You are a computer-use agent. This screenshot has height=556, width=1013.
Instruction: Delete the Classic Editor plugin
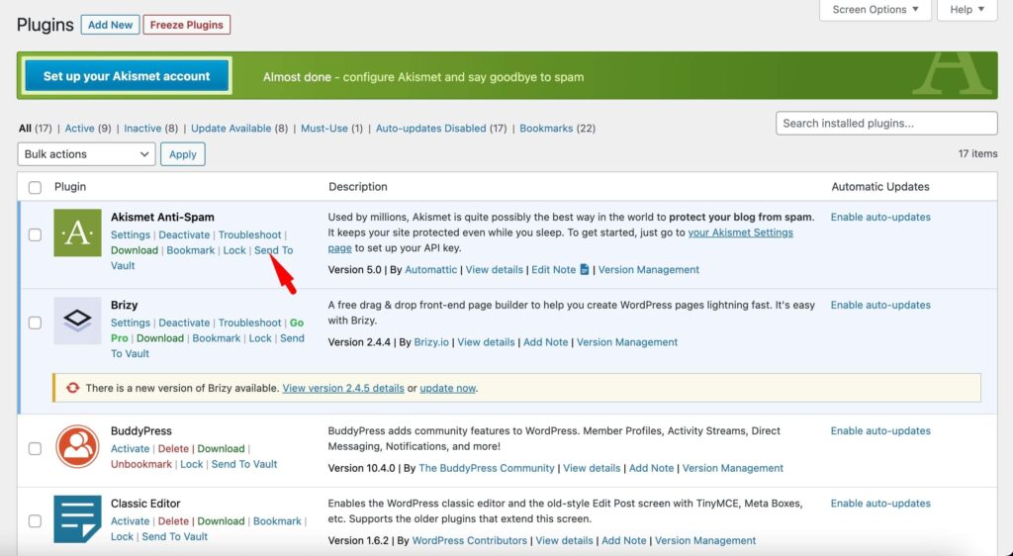(173, 521)
